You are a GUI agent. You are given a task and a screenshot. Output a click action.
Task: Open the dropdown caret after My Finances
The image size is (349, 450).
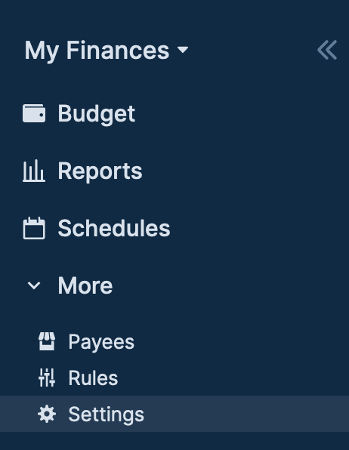(183, 50)
